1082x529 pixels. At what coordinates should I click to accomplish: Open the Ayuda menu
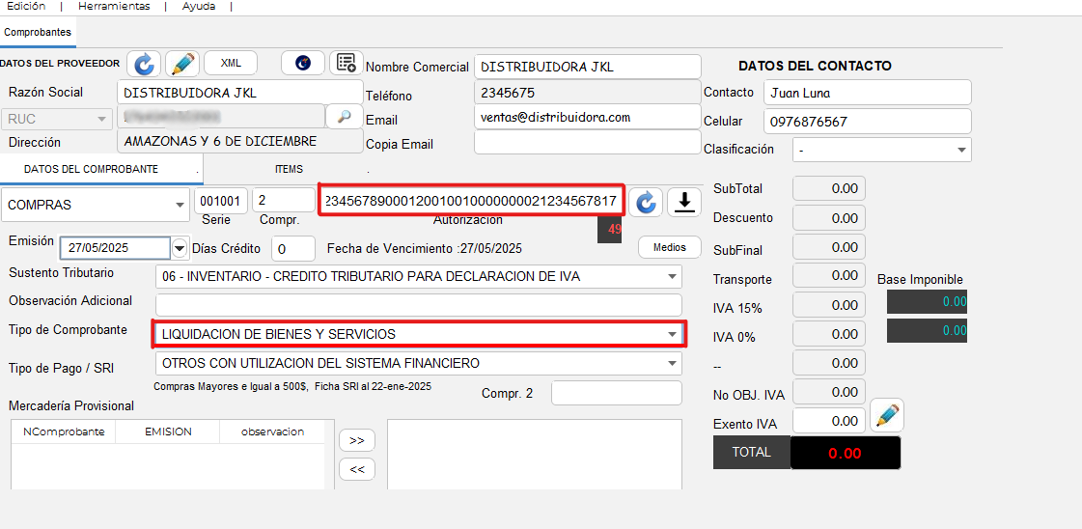tap(199, 6)
